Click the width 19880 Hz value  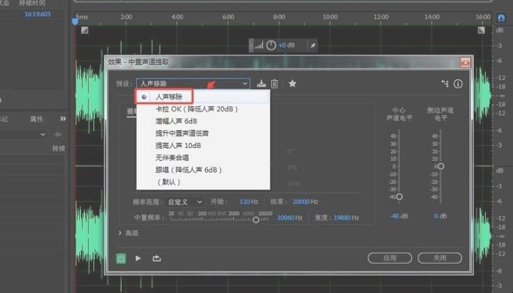point(346,218)
